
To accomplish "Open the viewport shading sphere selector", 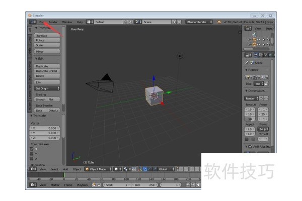I will (x=117, y=169).
